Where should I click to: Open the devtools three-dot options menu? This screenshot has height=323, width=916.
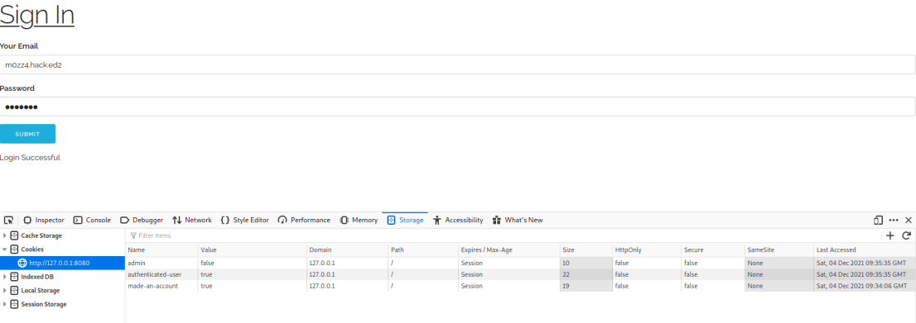coord(893,221)
